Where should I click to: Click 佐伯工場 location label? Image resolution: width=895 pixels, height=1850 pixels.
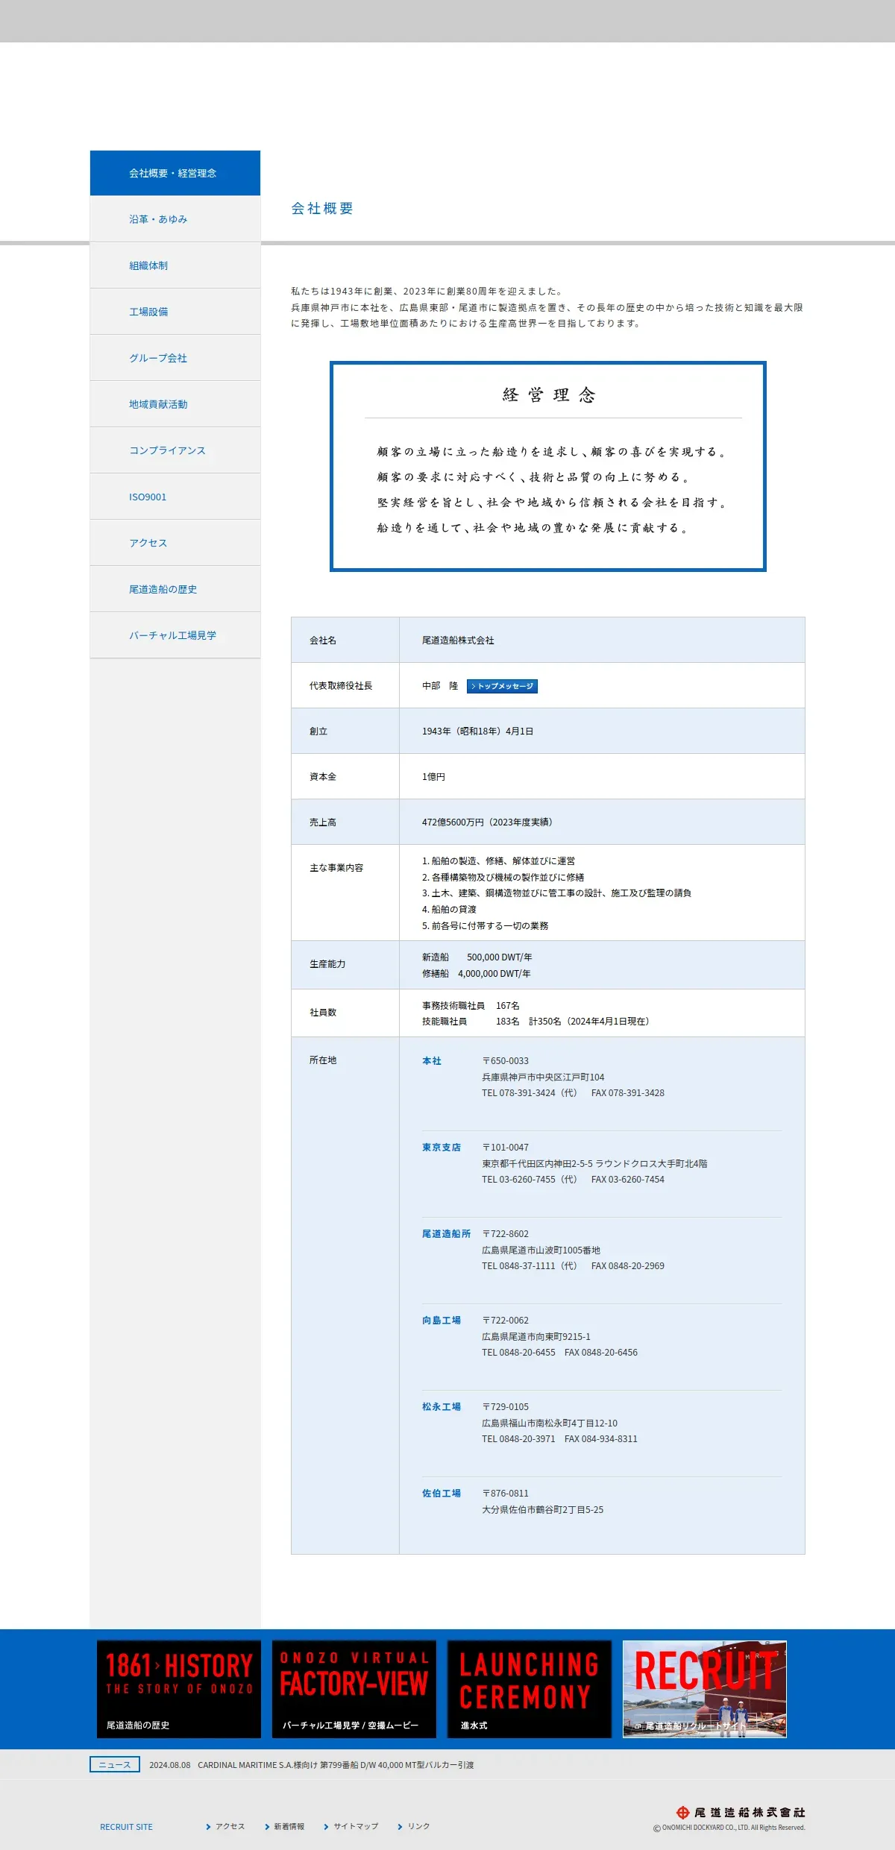[442, 1494]
